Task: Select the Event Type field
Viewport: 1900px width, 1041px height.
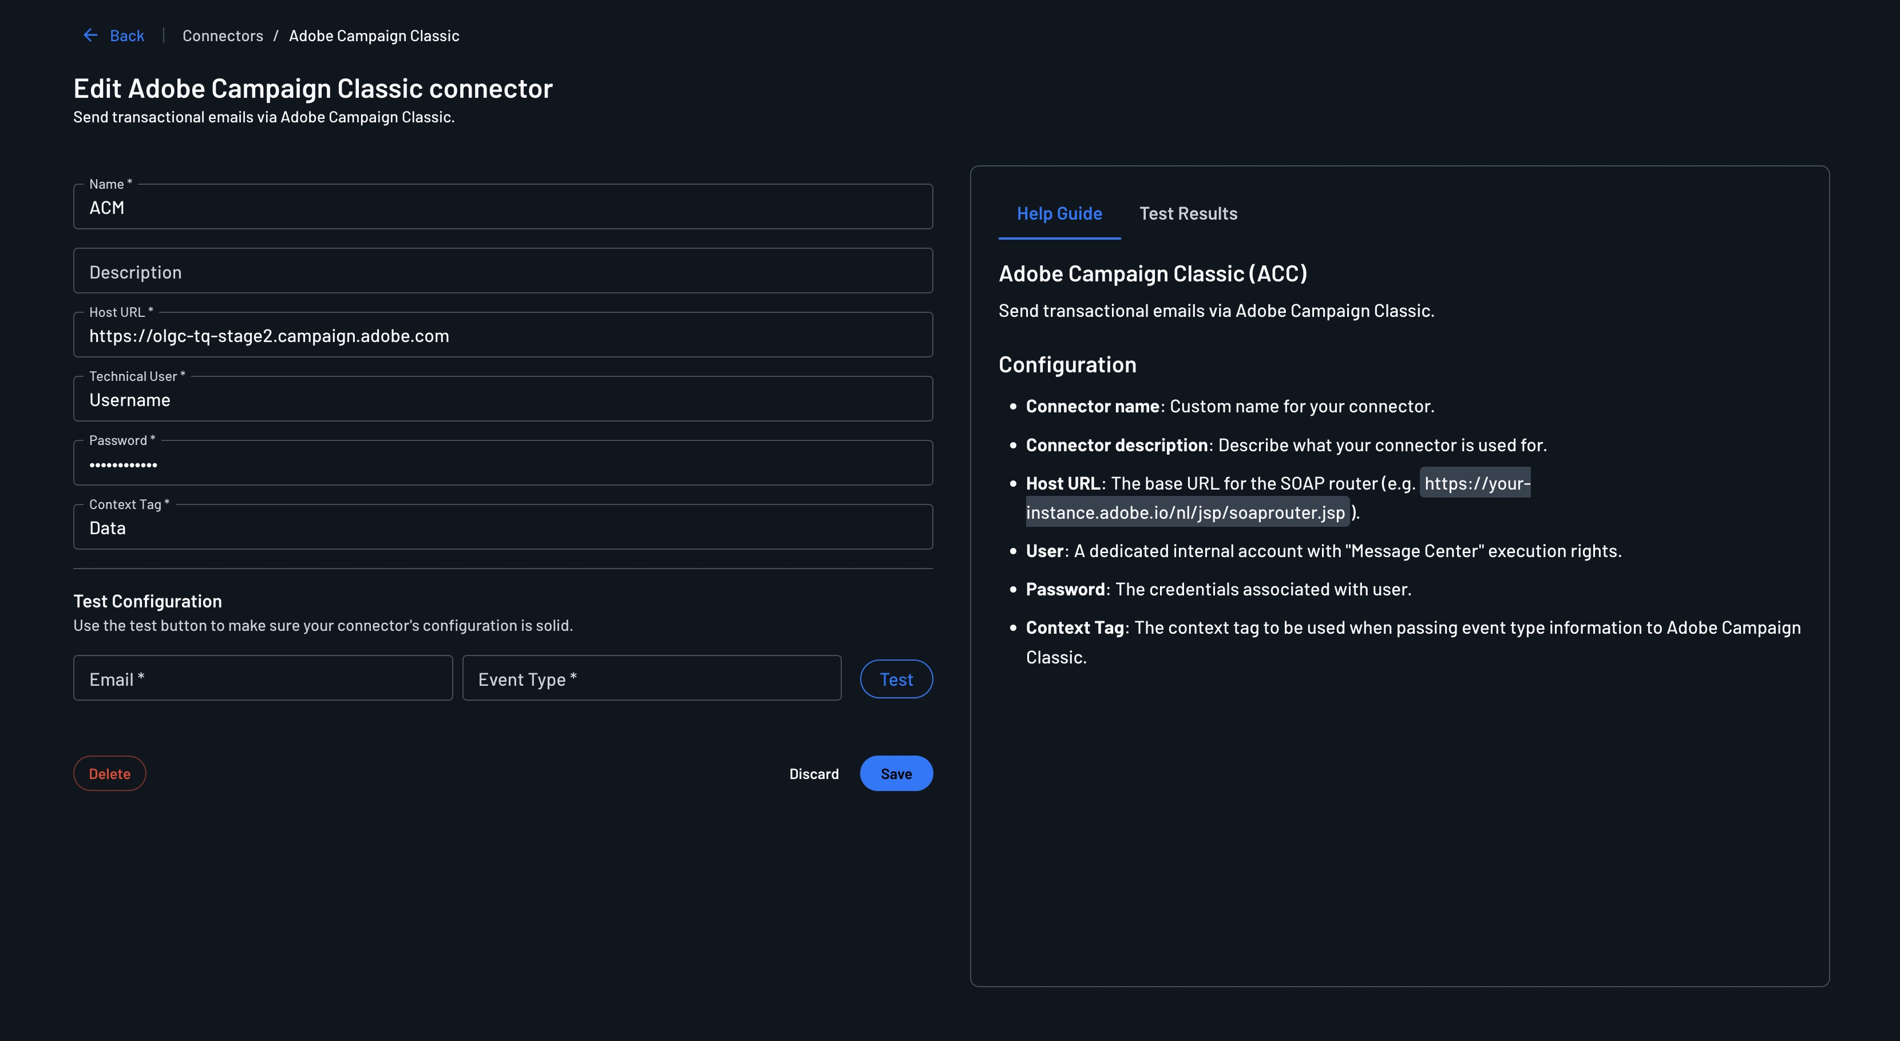Action: [651, 678]
